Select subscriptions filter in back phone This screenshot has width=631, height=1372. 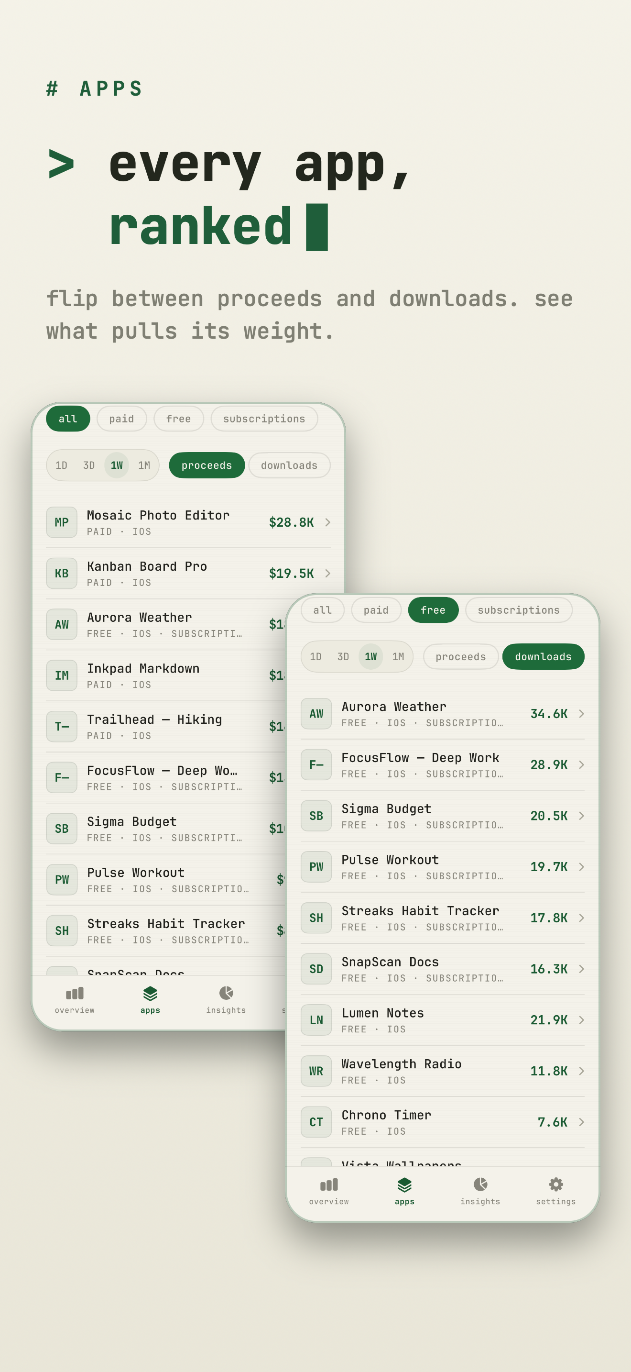264,419
